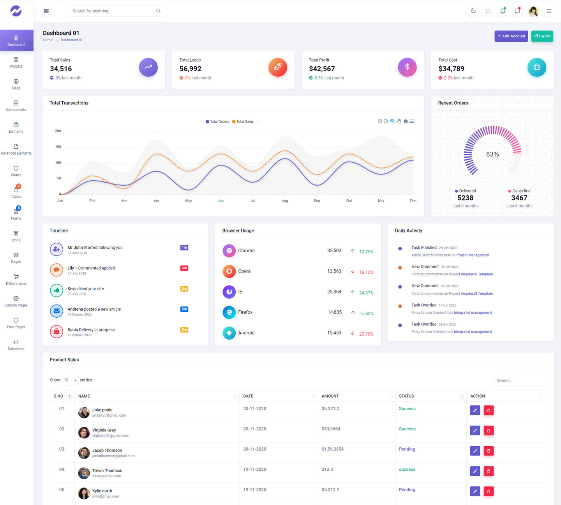This screenshot has width=561, height=505.
Task: Toggle dark mode moon icon
Action: (x=473, y=11)
